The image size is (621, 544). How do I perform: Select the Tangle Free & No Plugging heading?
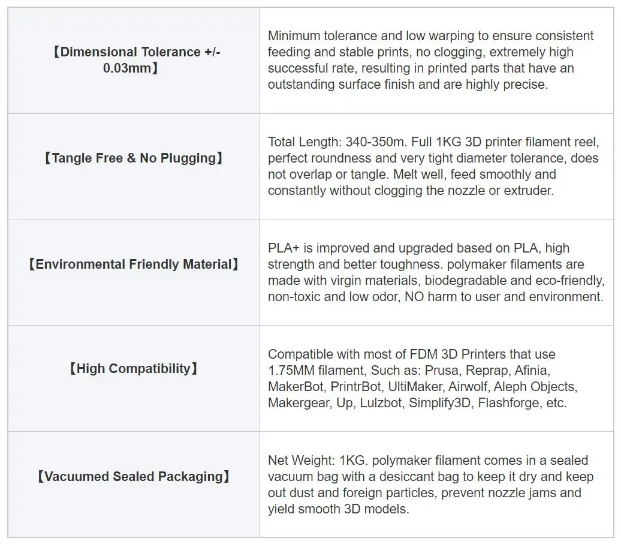tap(134, 158)
